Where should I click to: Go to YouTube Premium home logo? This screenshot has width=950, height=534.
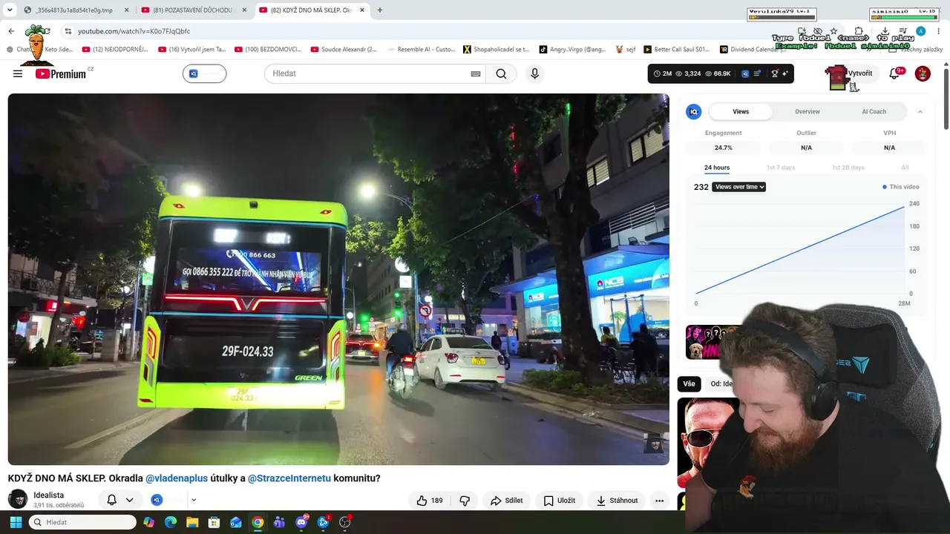(x=61, y=73)
